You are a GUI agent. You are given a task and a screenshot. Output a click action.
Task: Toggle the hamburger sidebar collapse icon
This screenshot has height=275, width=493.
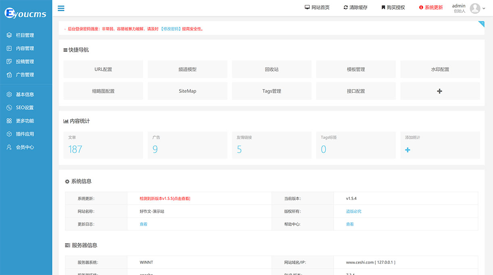pos(61,8)
